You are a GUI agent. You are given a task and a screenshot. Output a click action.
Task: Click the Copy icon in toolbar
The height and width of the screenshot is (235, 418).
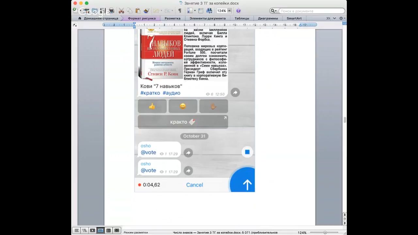pos(130,11)
